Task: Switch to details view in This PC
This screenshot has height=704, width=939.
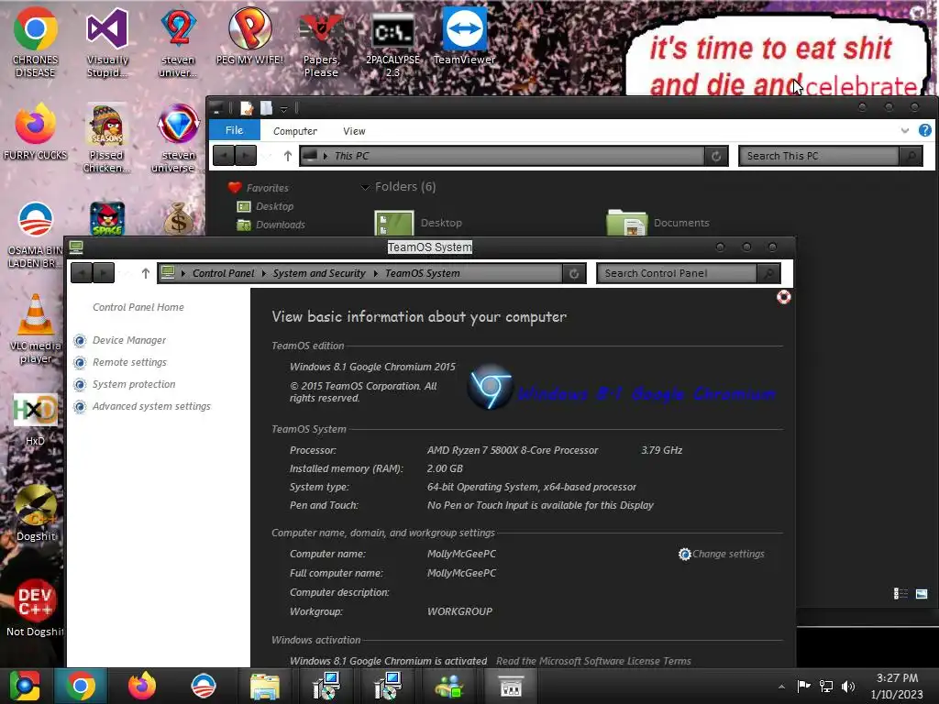Action: click(900, 593)
